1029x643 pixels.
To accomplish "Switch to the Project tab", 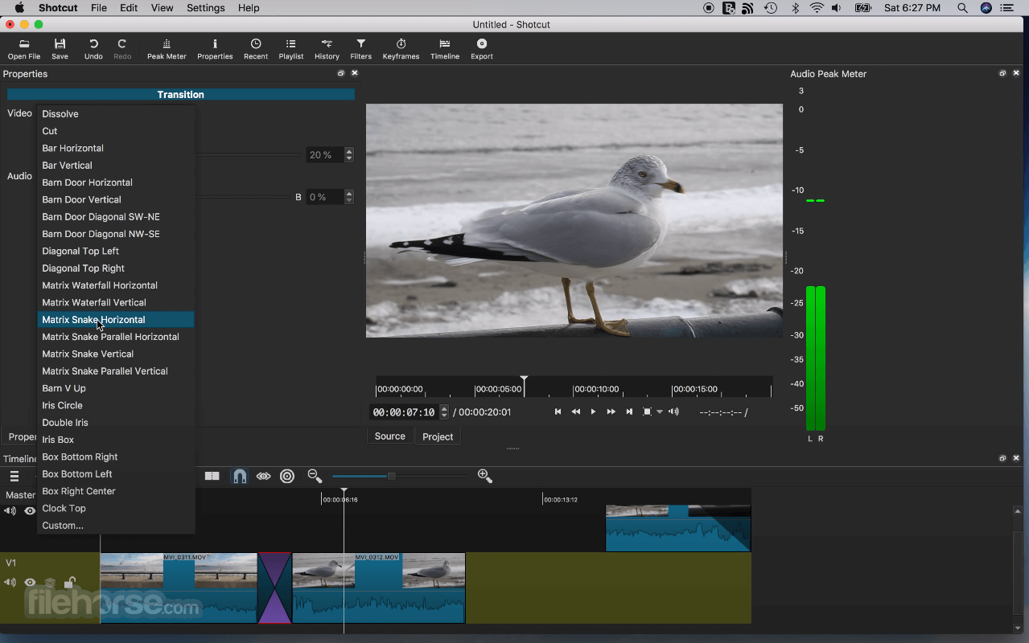I will pyautogui.click(x=438, y=436).
